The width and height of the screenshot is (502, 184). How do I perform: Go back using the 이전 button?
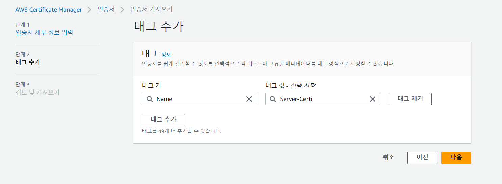pyautogui.click(x=422, y=158)
